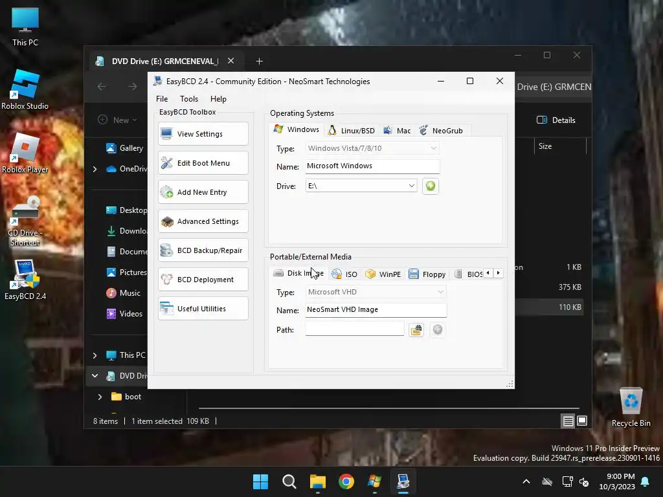Open Advanced Settings
Viewport: 663px width, 497px height.
point(203,221)
